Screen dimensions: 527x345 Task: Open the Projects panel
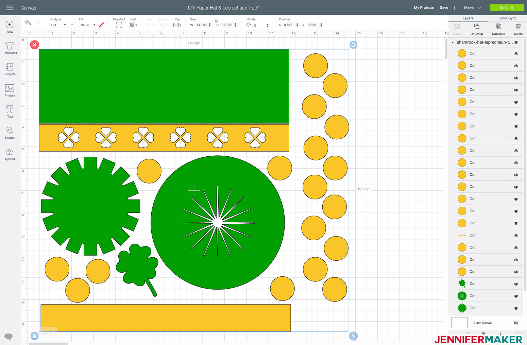(x=10, y=69)
